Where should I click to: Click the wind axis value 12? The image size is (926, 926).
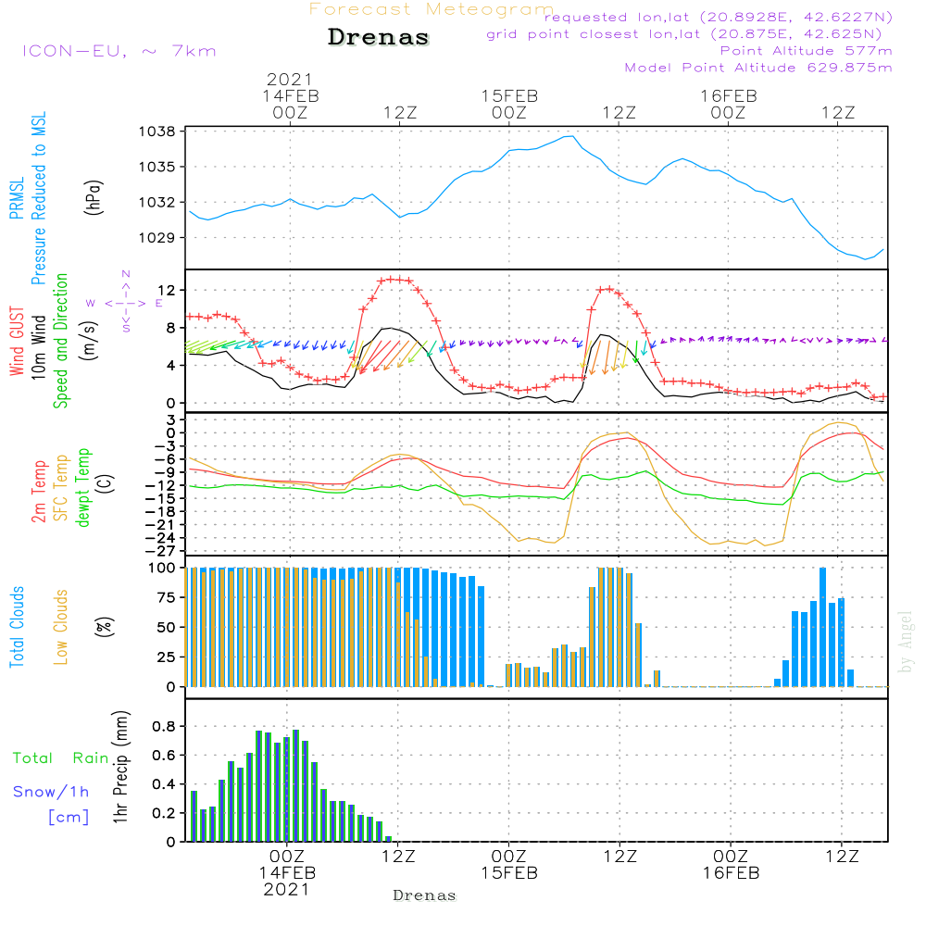point(167,291)
